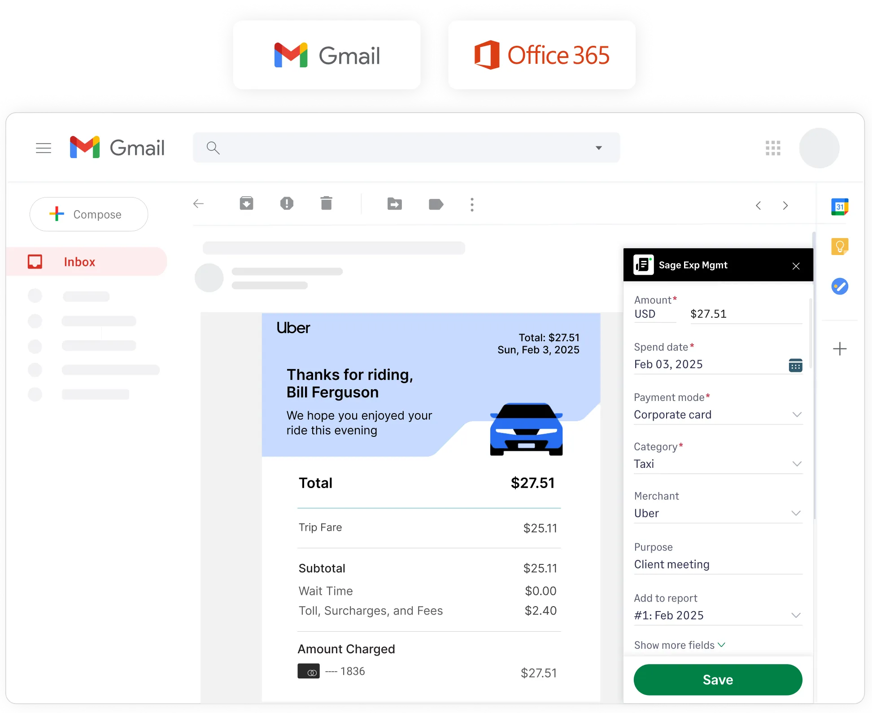
Task: Open the Google apps grid
Action: (773, 148)
